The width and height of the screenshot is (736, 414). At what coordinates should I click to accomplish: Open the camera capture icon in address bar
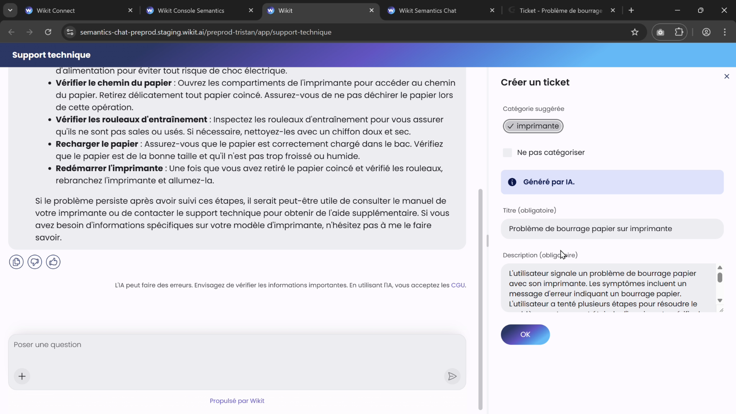click(x=660, y=32)
